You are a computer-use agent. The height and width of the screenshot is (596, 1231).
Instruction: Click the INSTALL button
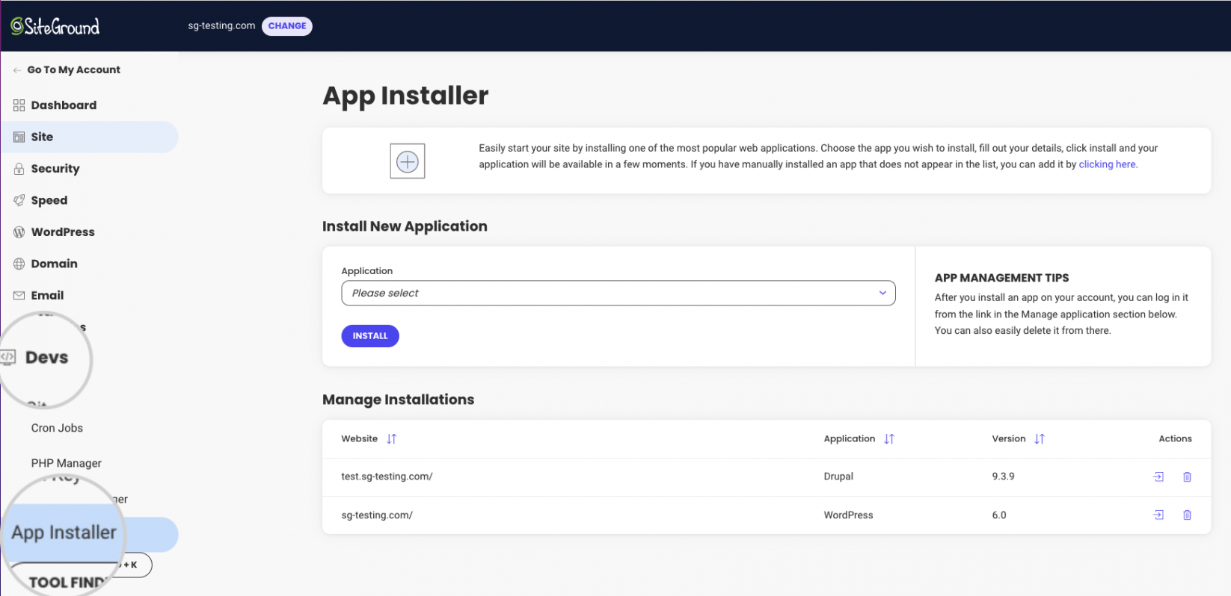(370, 336)
